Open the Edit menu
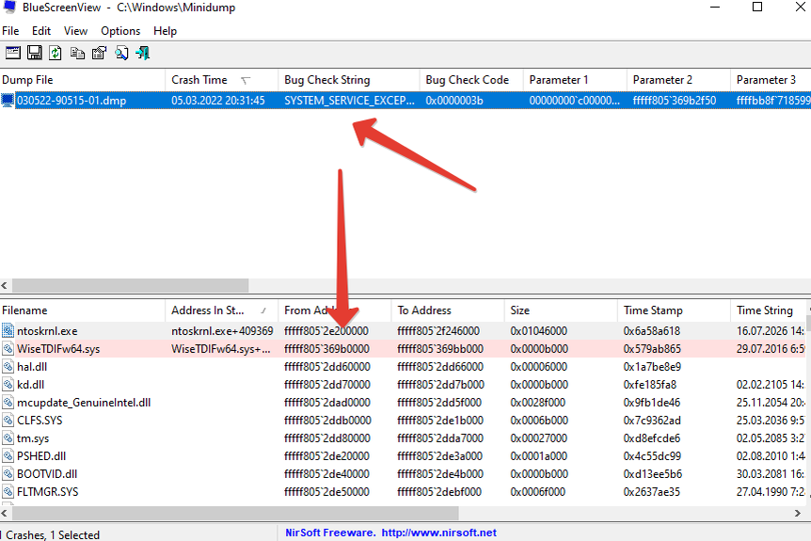811x541 pixels. tap(41, 31)
